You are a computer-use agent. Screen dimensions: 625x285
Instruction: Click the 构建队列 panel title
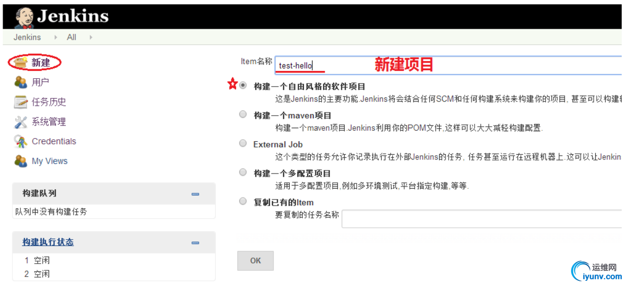[x=40, y=194]
